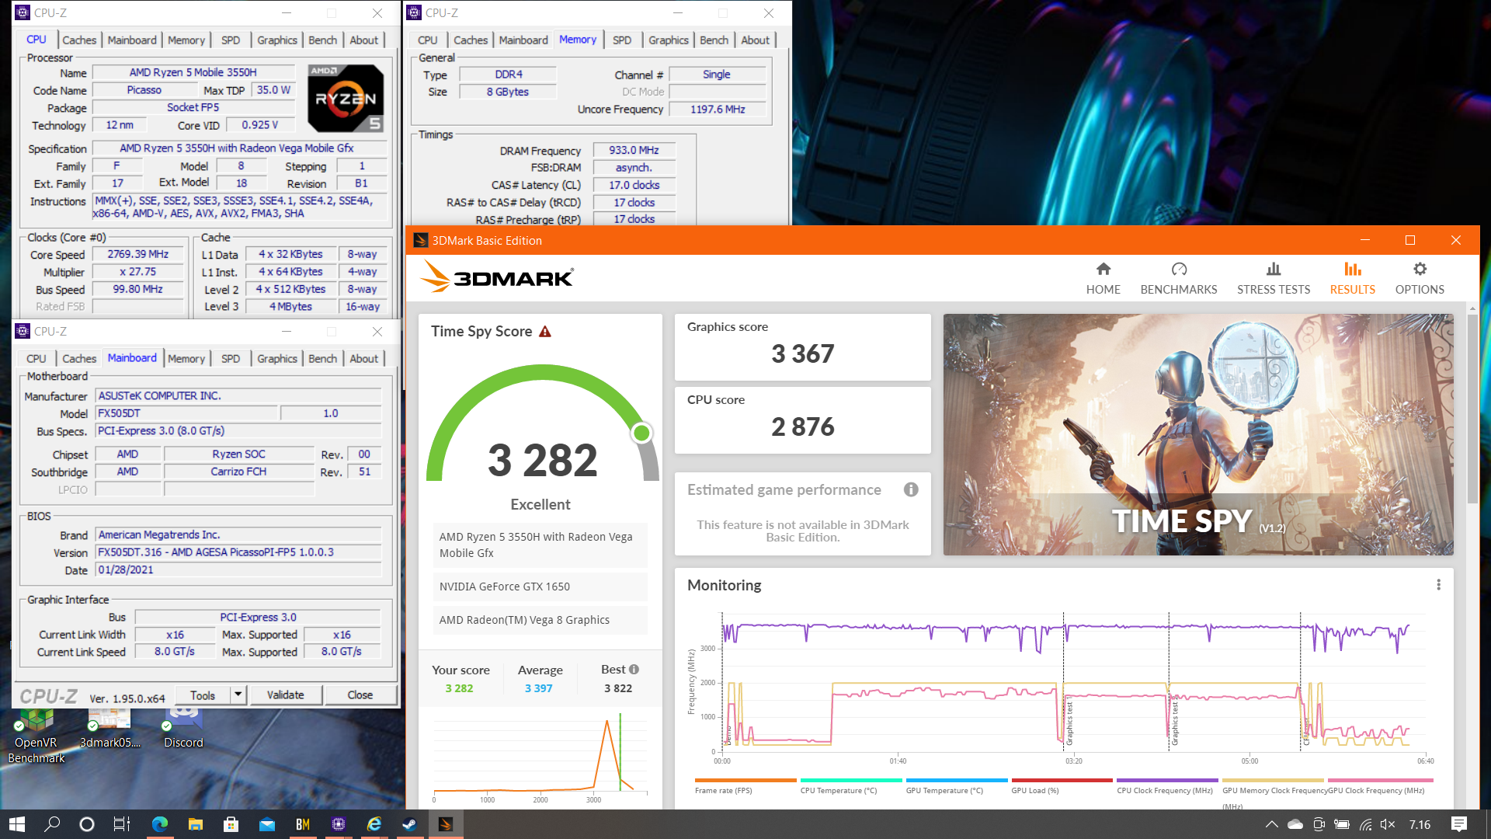Open Steam from the taskbar
1491x839 pixels.
tap(409, 824)
